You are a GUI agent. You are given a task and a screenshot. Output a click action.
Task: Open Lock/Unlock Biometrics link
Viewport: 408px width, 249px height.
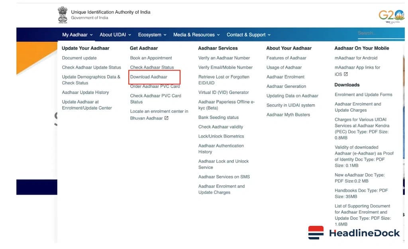pos(221,136)
